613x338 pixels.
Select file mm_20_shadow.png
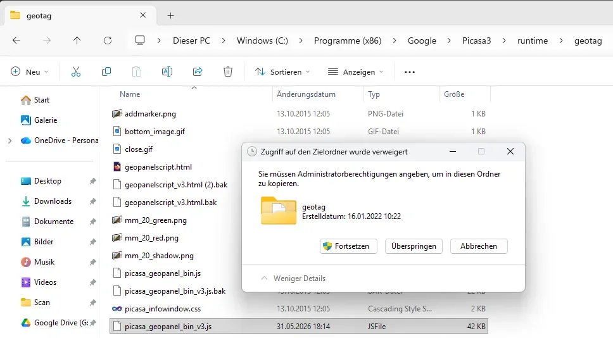coord(159,256)
